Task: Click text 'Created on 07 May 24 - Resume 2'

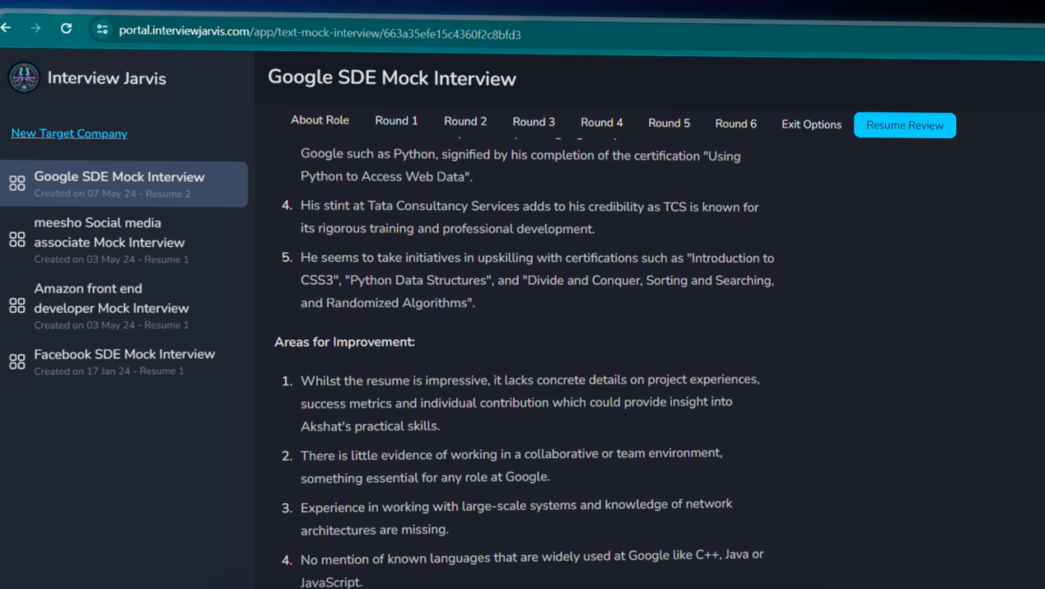Action: tap(112, 194)
